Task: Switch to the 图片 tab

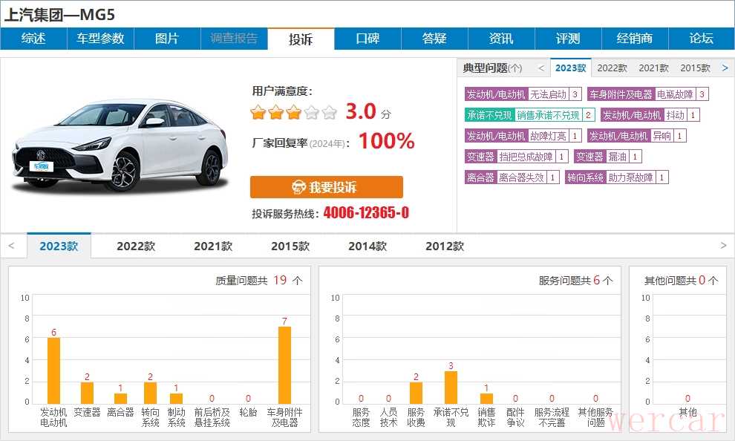Action: pyautogui.click(x=167, y=39)
